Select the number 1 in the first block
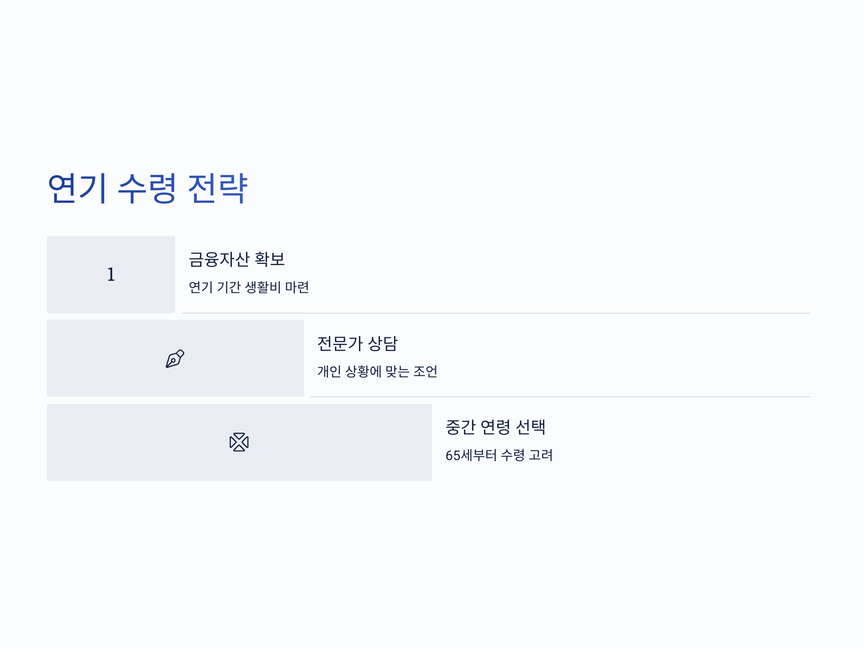 111,274
